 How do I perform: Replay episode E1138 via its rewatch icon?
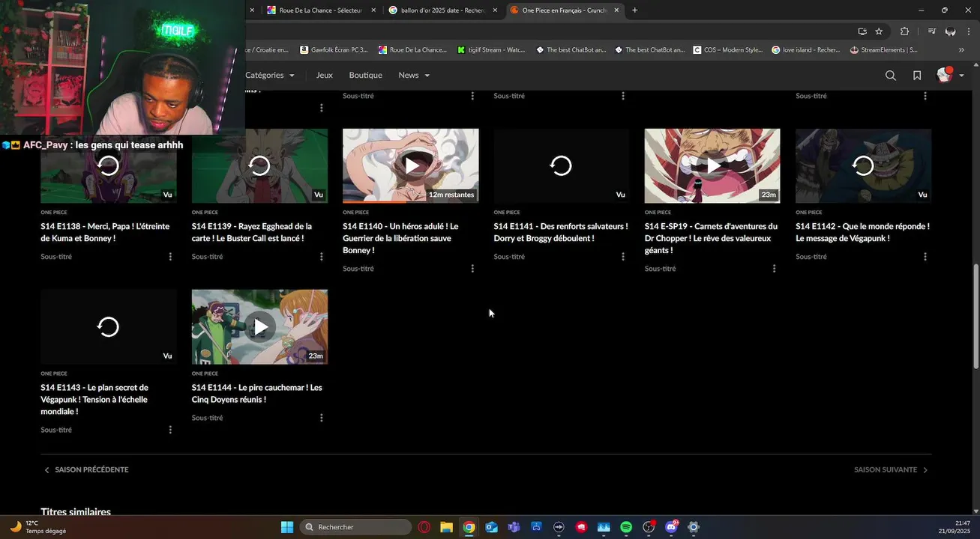108,165
